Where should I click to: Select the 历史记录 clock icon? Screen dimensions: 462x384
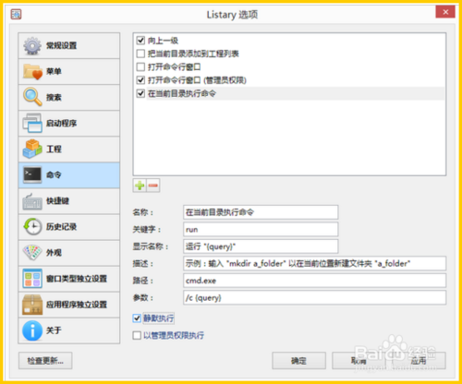point(32,227)
